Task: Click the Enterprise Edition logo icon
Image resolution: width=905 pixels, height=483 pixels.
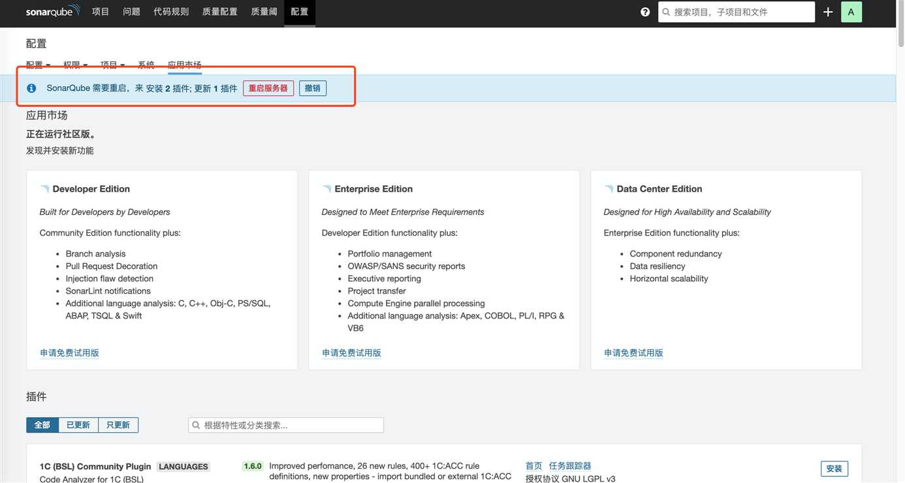Action: click(x=326, y=189)
